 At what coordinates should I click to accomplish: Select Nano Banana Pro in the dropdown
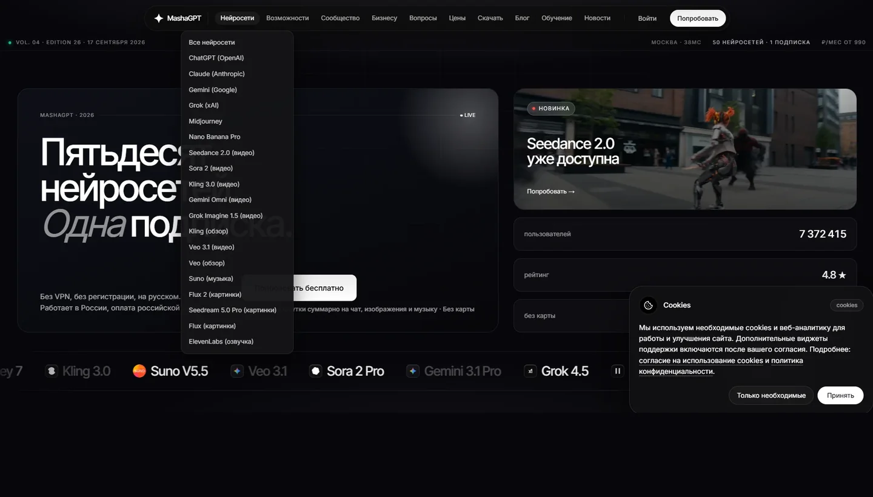point(237,137)
